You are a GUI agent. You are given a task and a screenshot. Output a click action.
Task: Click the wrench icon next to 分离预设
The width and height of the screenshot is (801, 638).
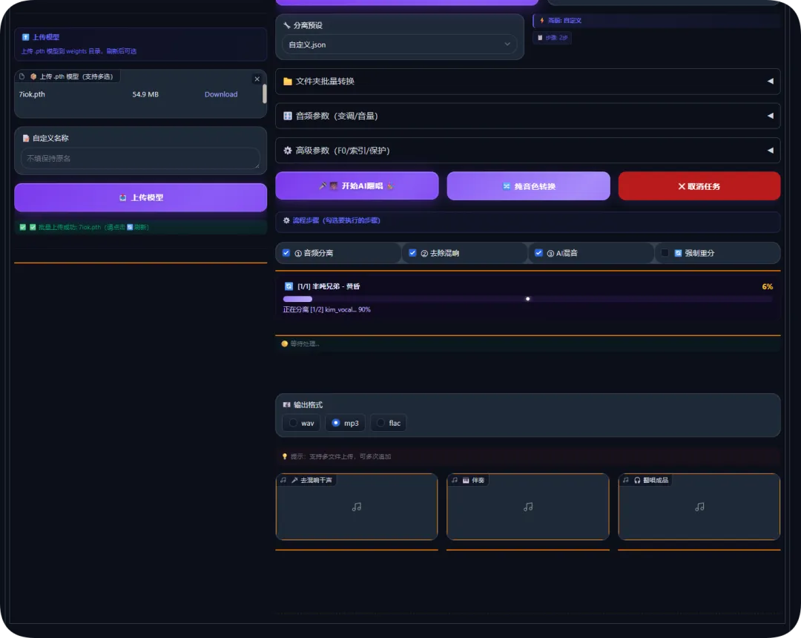click(286, 25)
